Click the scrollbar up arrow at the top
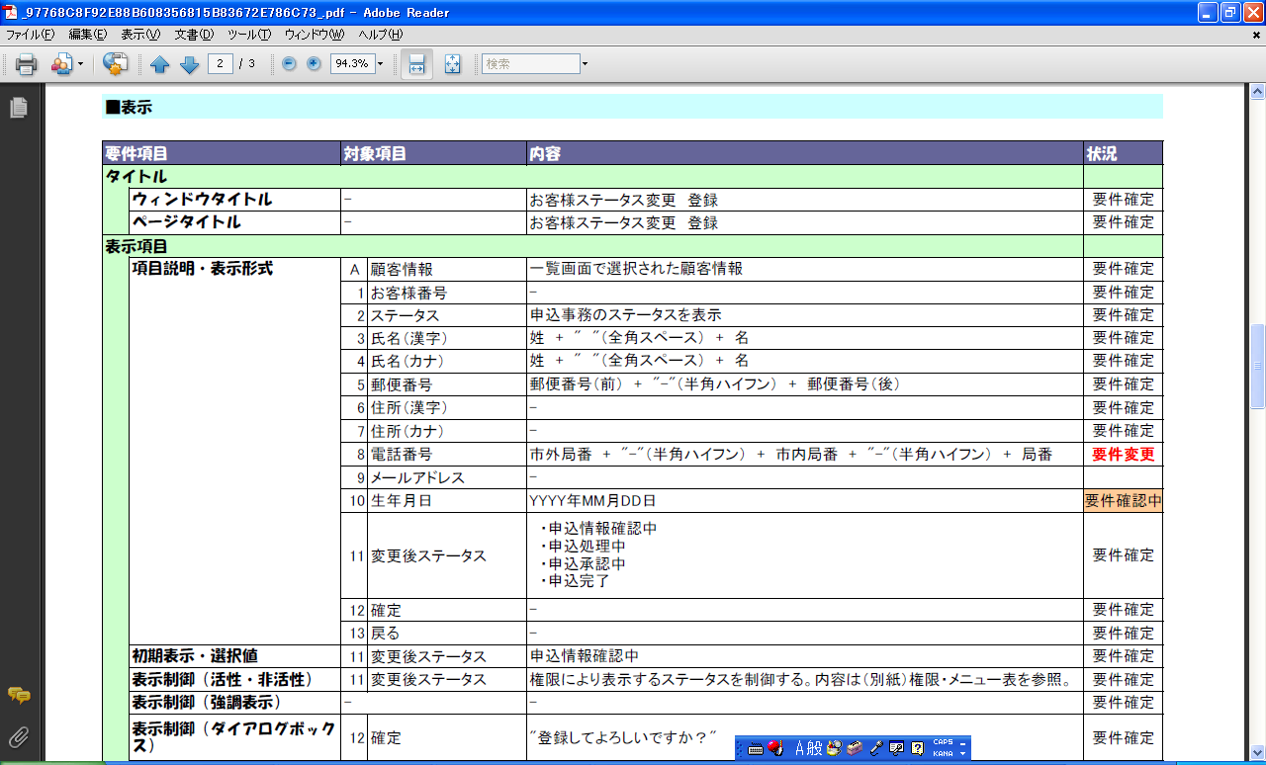This screenshot has width=1266, height=765. pos(1258,93)
